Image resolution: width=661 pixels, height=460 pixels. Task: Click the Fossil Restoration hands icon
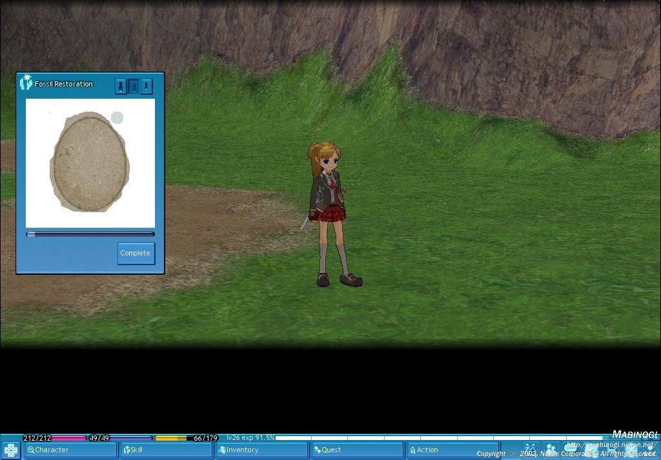coord(26,83)
